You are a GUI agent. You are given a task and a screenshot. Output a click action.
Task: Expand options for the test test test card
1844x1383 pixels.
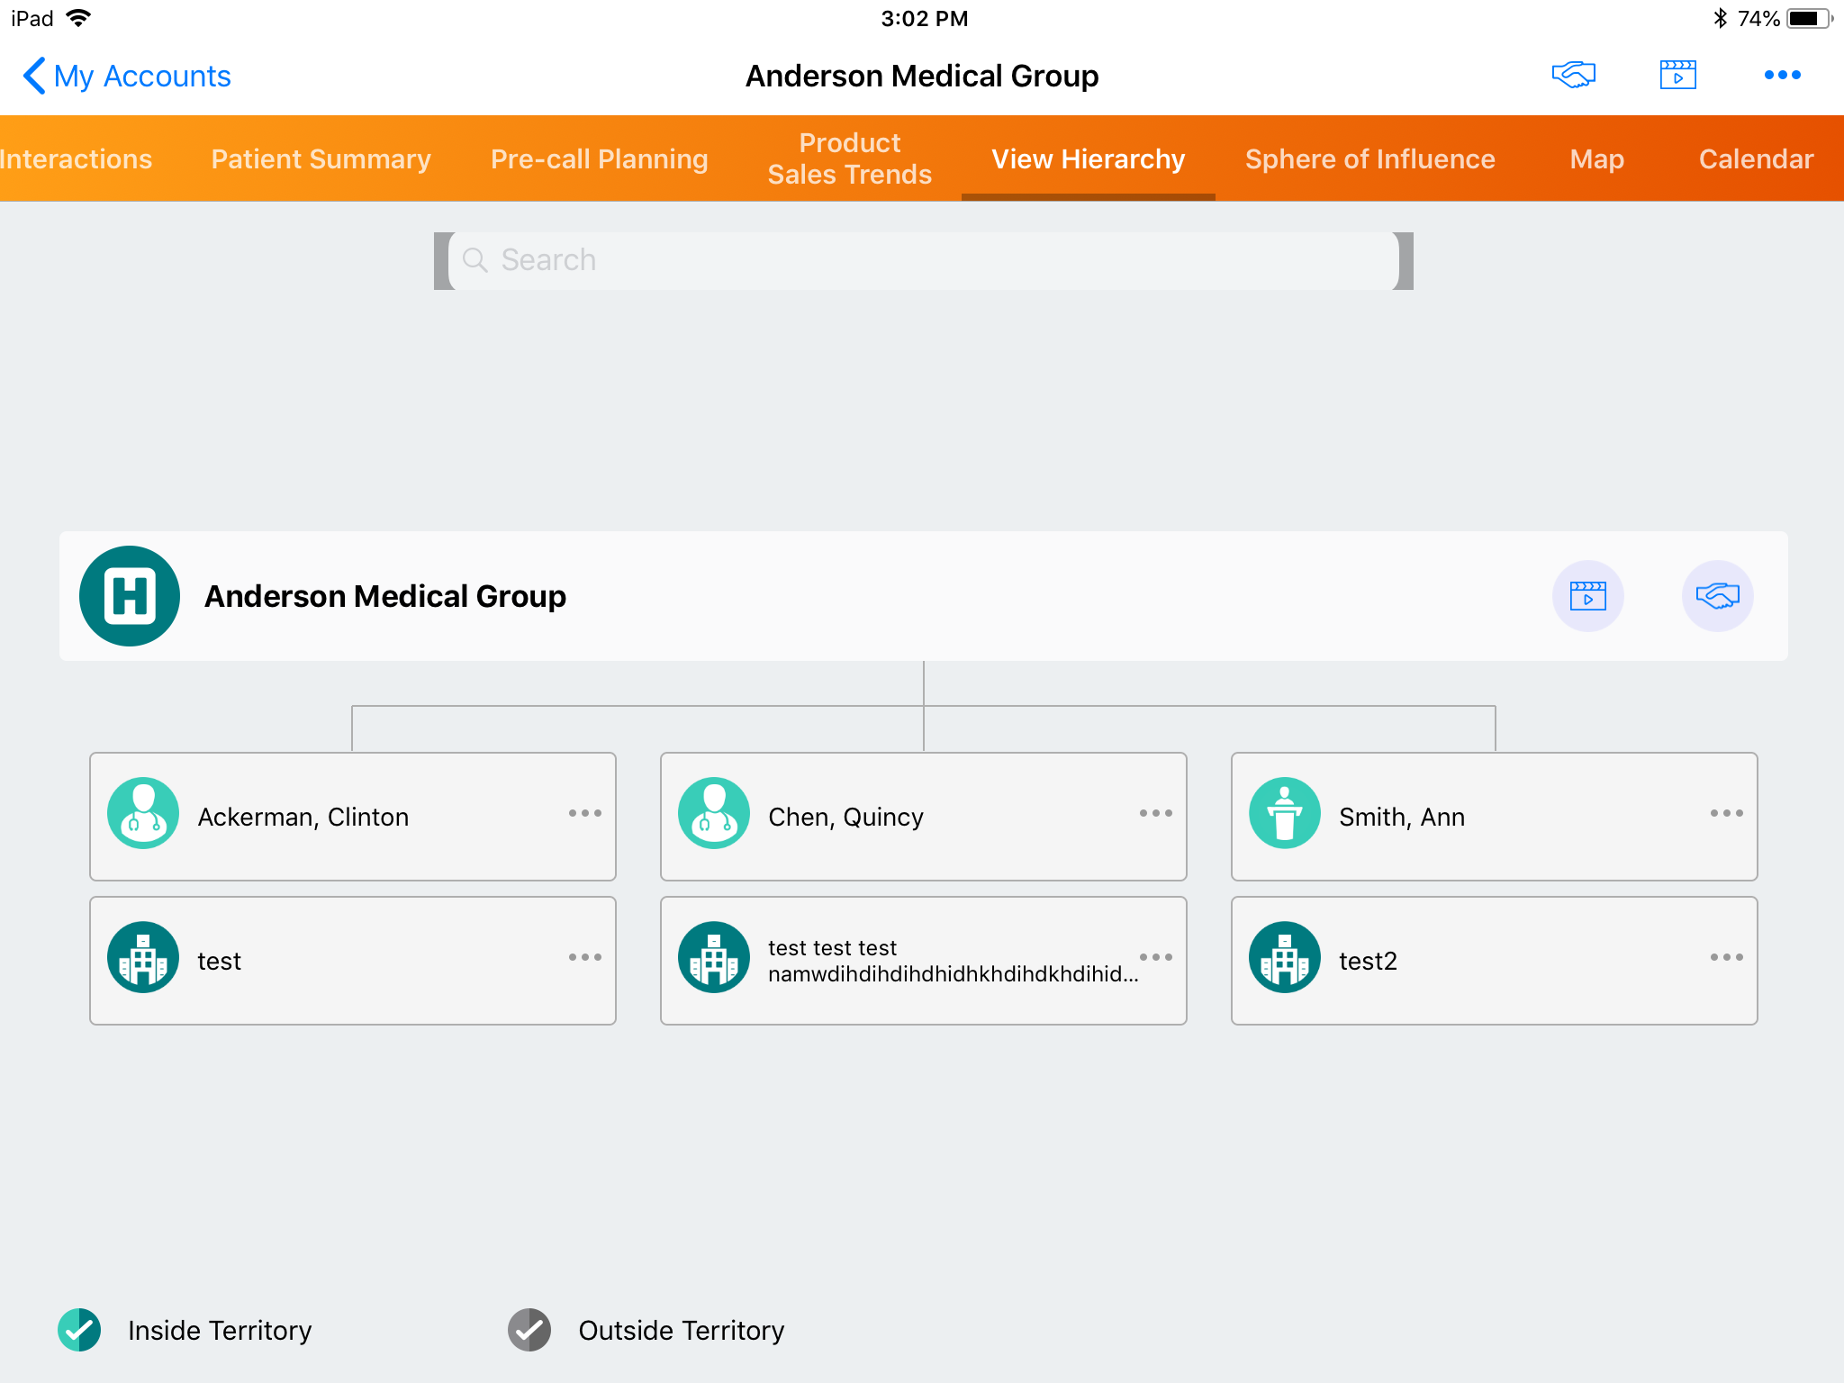tap(1155, 957)
